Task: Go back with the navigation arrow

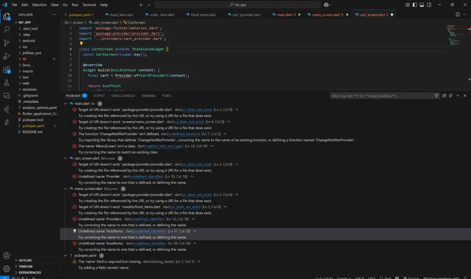Action: [142, 5]
